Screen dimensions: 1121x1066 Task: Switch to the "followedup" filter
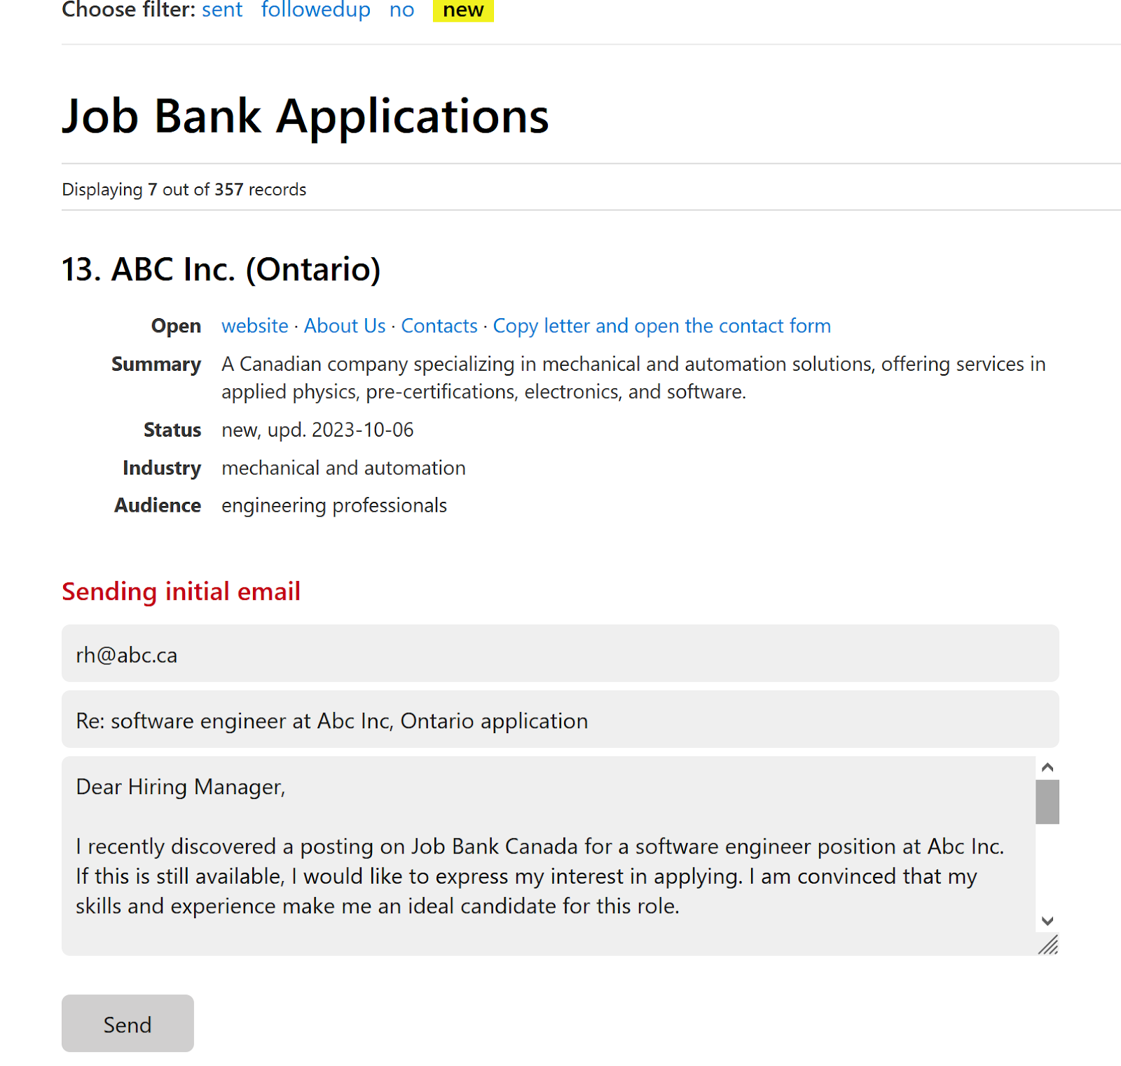pos(315,10)
